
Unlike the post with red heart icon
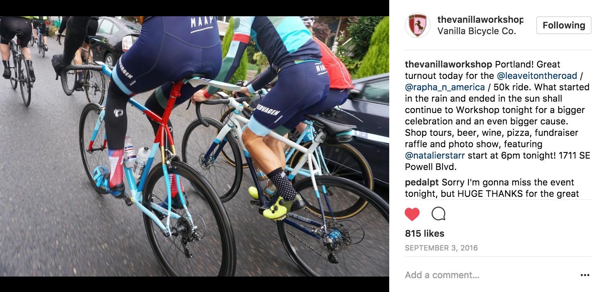coord(412,214)
